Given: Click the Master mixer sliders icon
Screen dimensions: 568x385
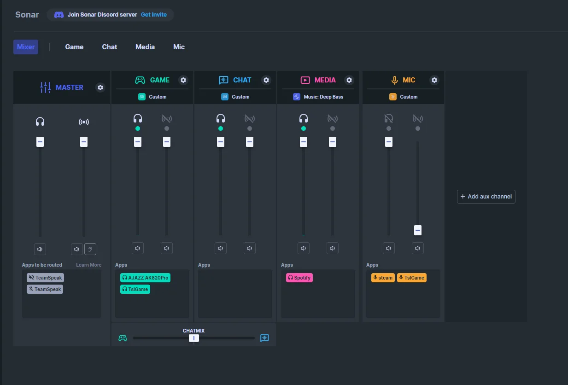Looking at the screenshot, I should click(x=45, y=87).
